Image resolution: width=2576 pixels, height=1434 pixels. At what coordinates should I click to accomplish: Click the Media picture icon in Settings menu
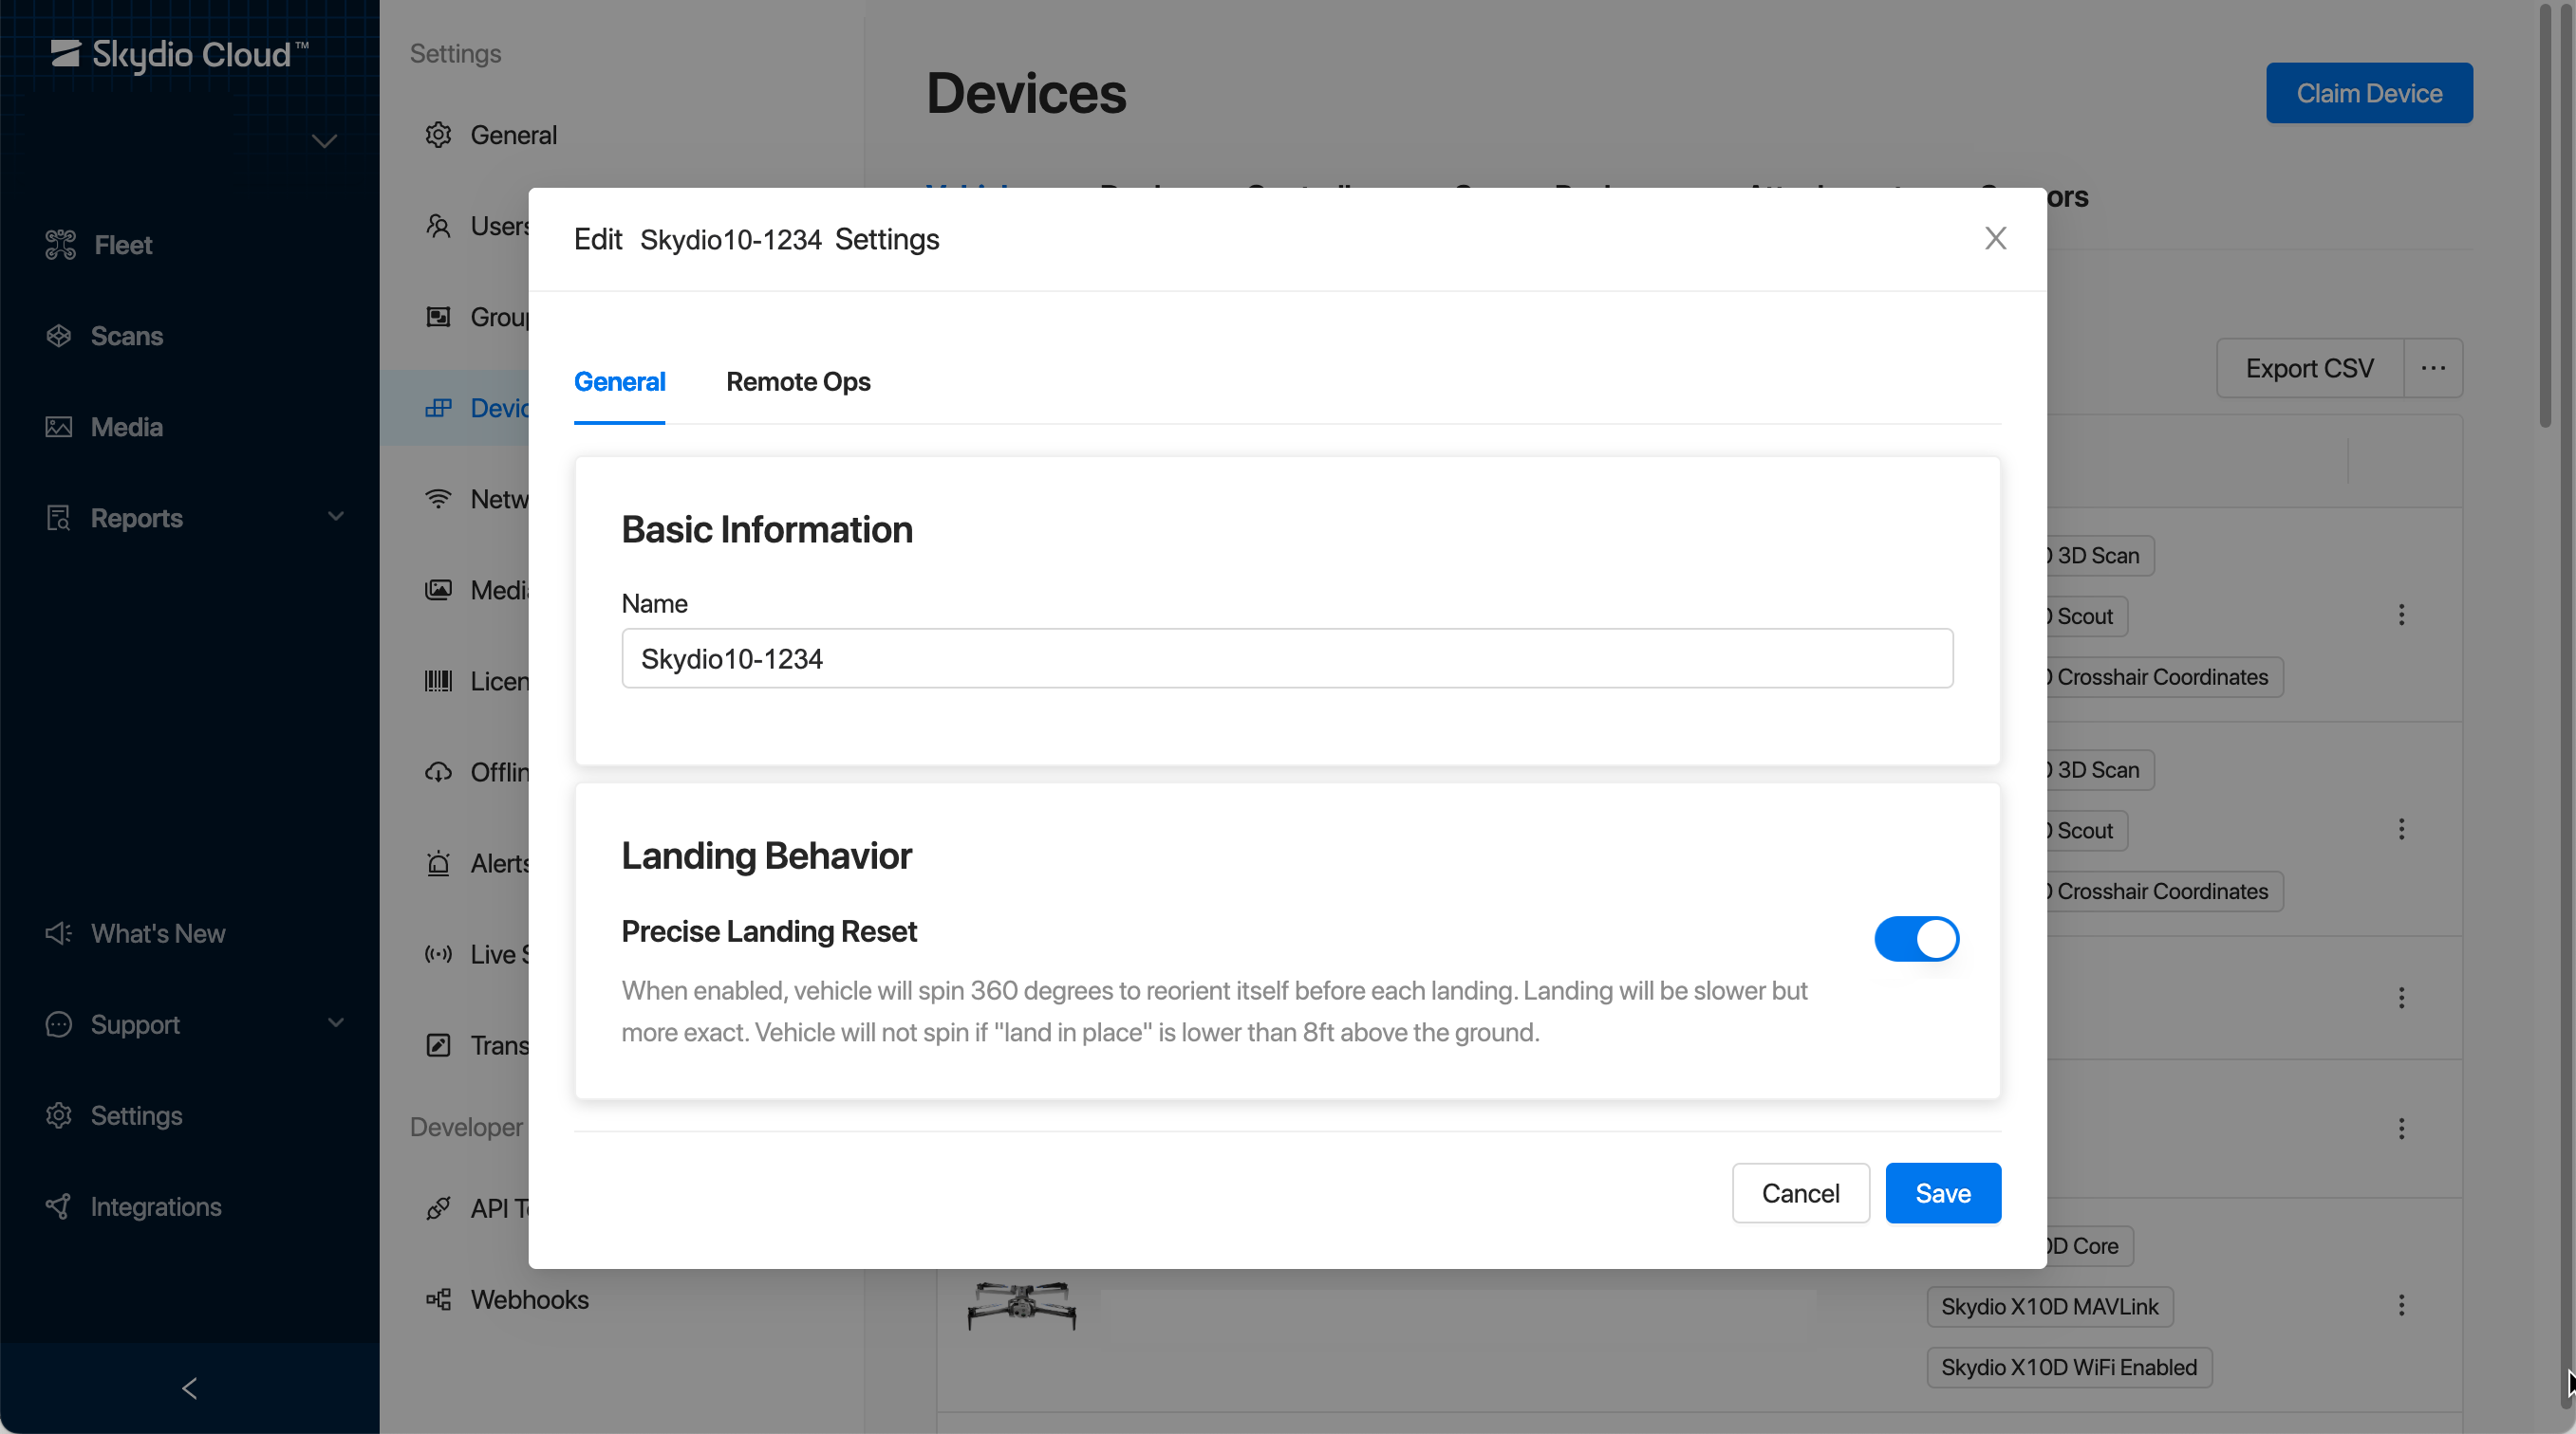(438, 590)
